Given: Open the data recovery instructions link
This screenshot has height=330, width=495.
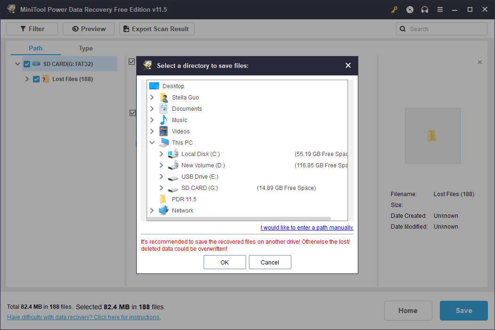Looking at the screenshot, I should click(83, 317).
